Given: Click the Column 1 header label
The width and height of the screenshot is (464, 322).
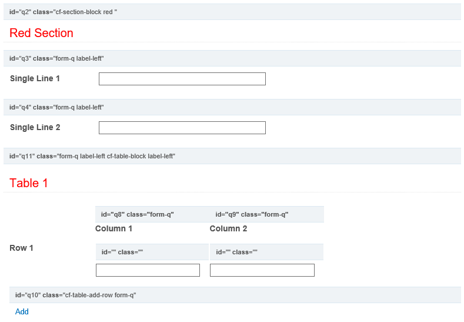Looking at the screenshot, I should 114,228.
